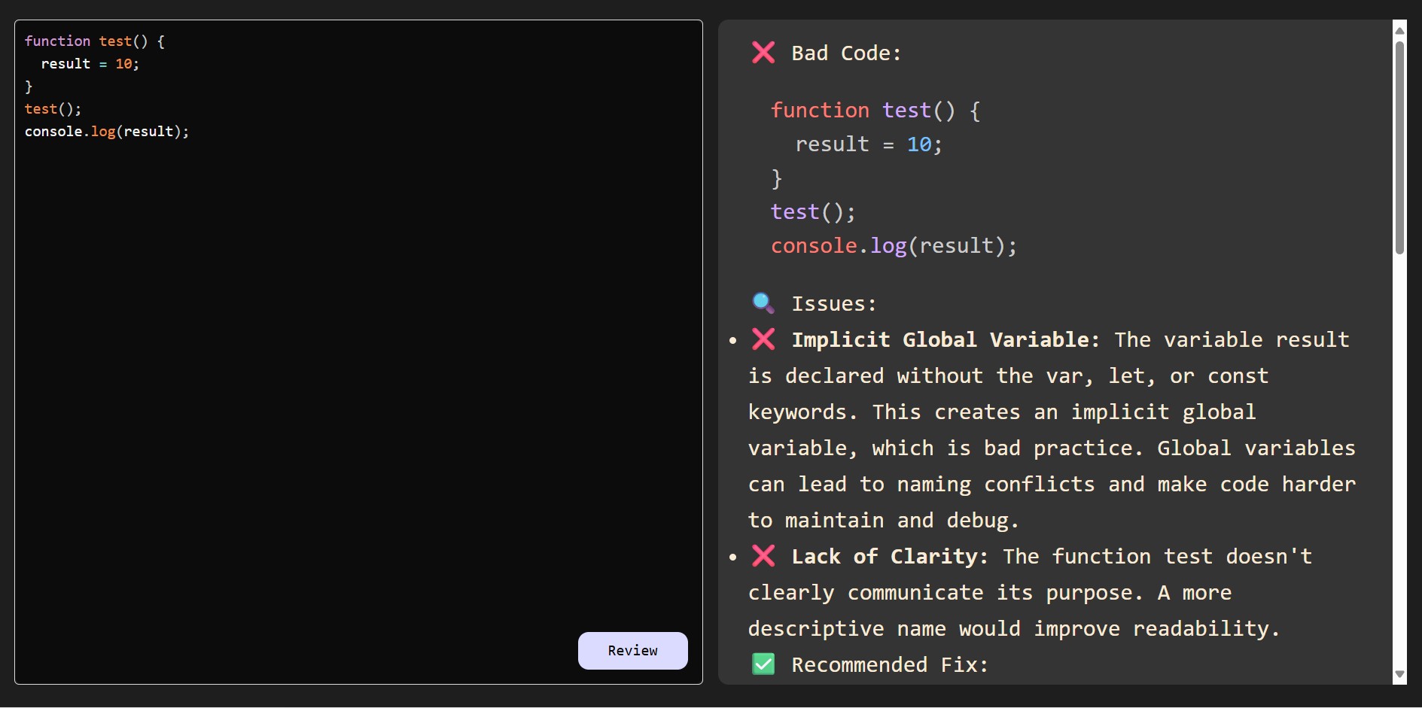Click red X icon before Implicit Global Variable
1422x708 pixels.
[x=763, y=339]
